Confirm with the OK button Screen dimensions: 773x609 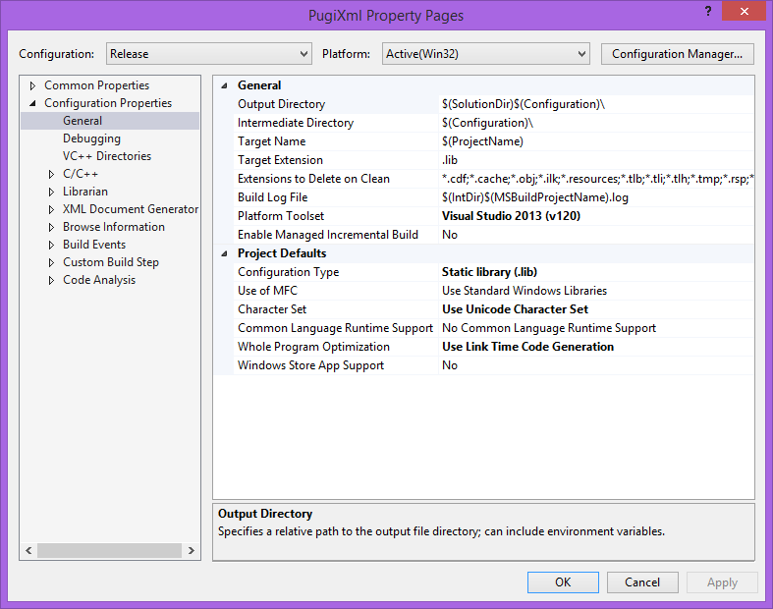click(563, 582)
